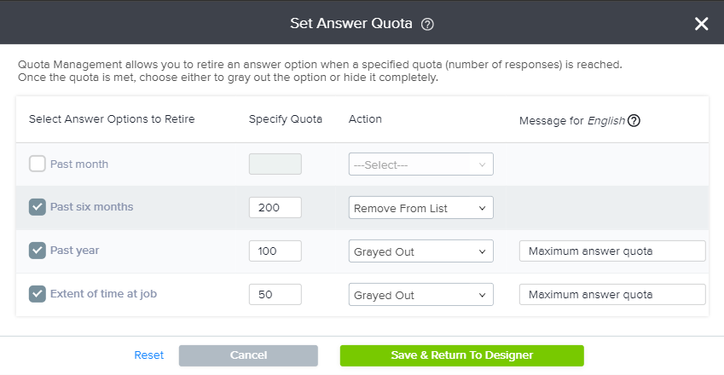Click the quota field showing 50
Image resolution: width=724 pixels, height=375 pixels.
(275, 295)
